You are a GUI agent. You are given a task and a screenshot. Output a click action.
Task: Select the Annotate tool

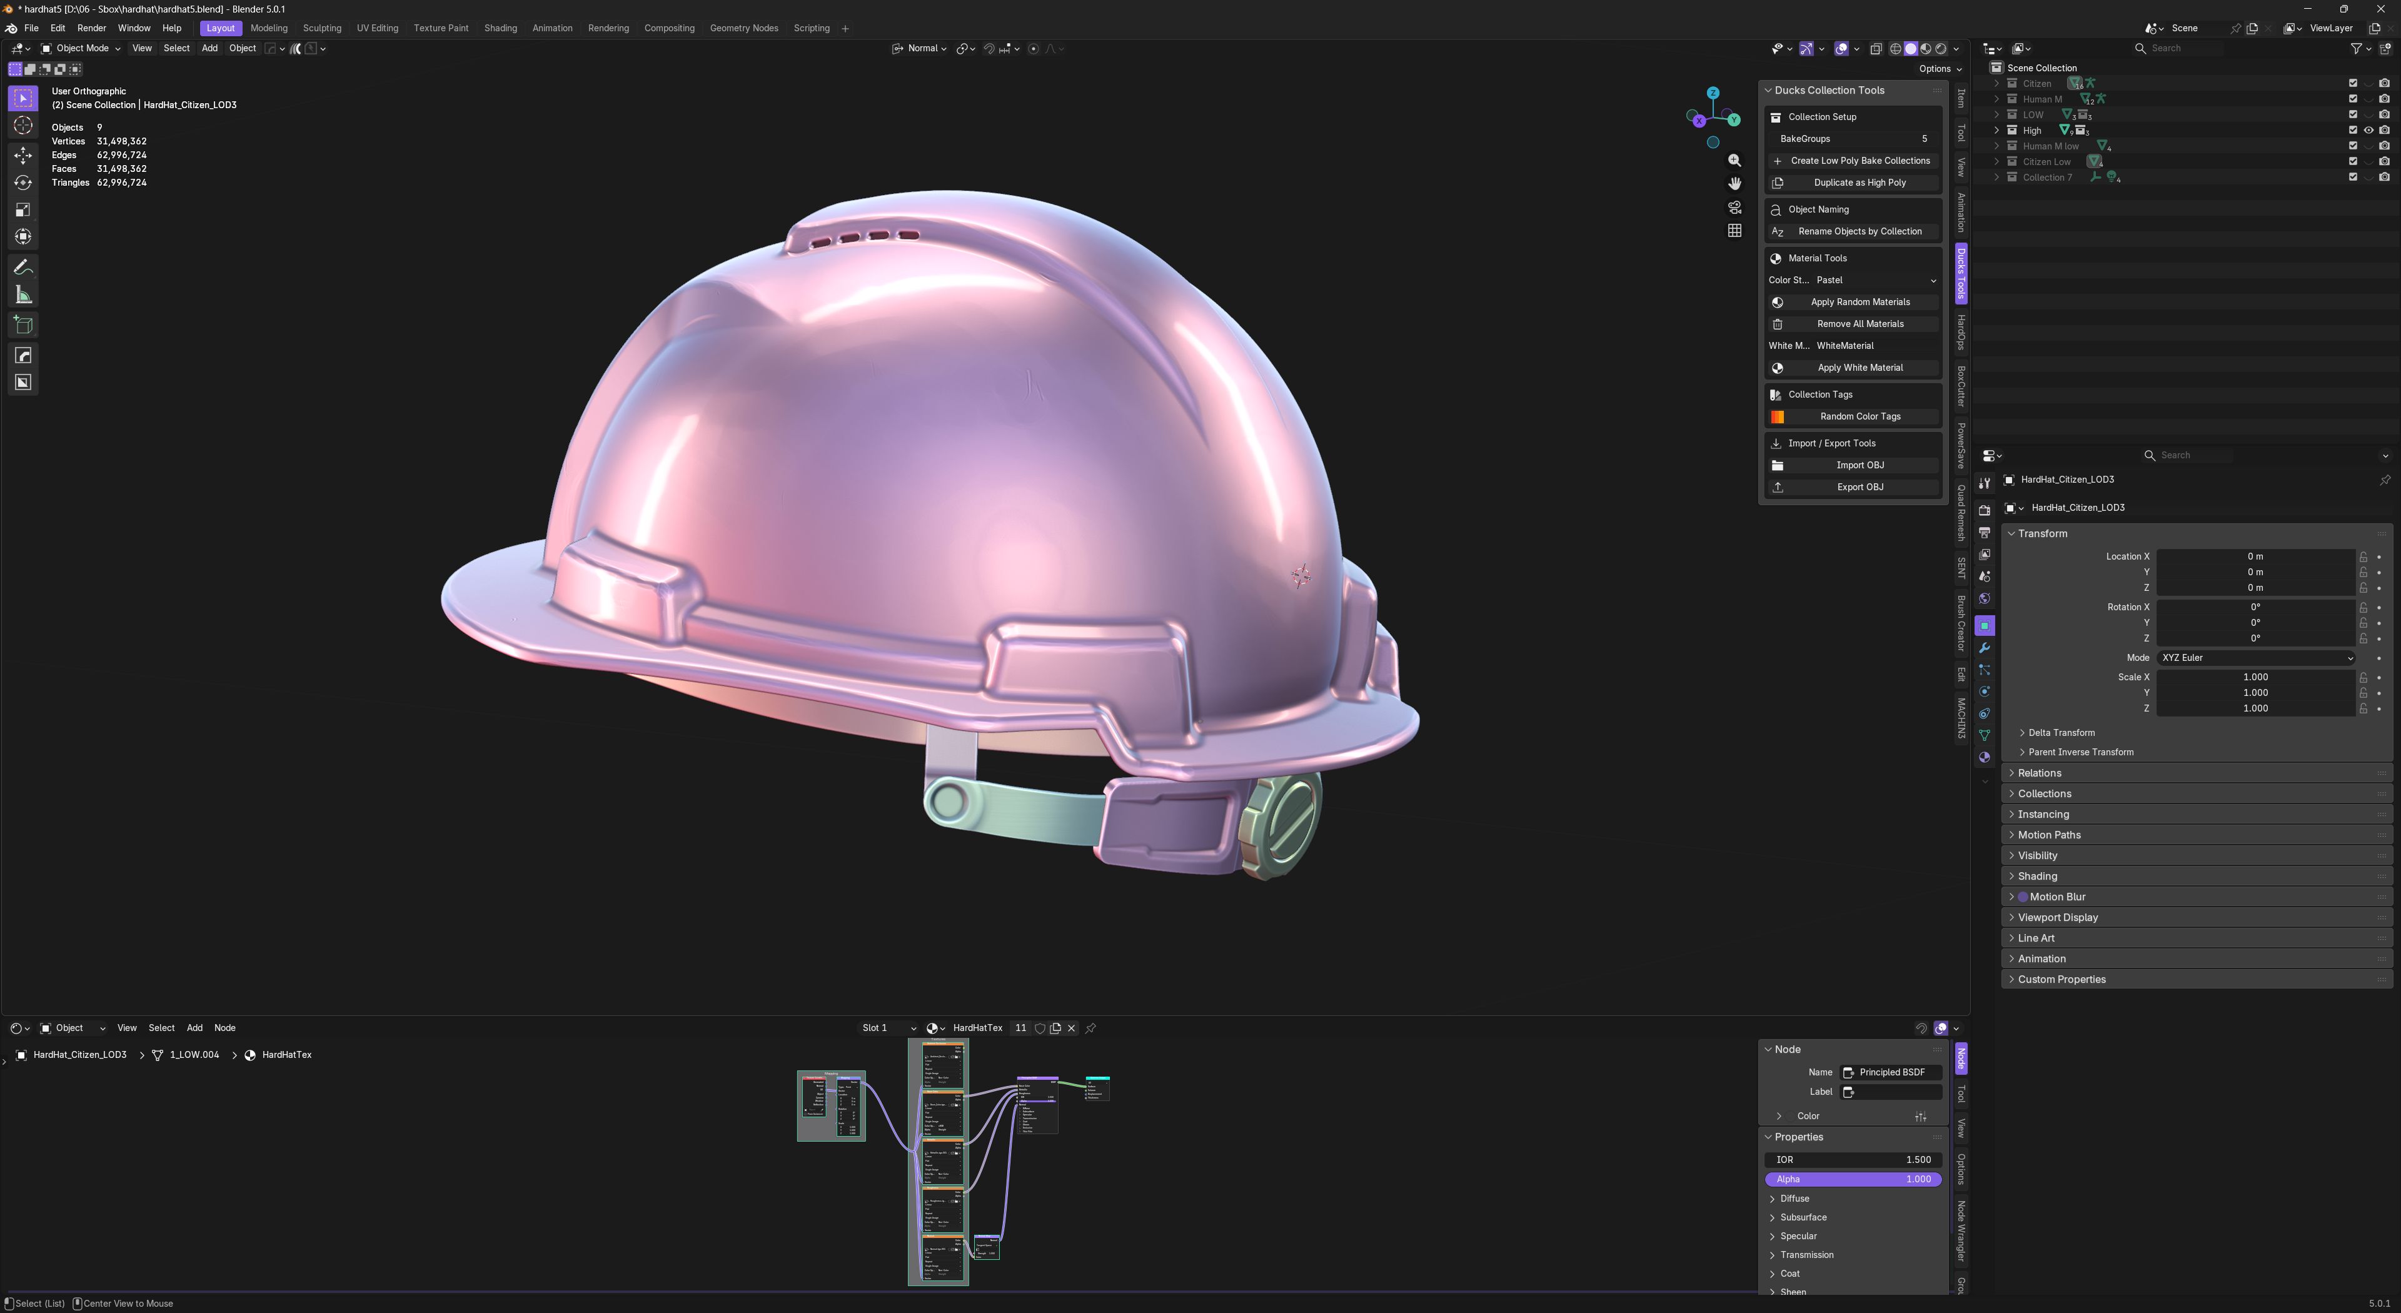click(x=23, y=268)
